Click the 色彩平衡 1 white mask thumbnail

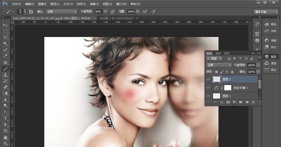[227, 88]
